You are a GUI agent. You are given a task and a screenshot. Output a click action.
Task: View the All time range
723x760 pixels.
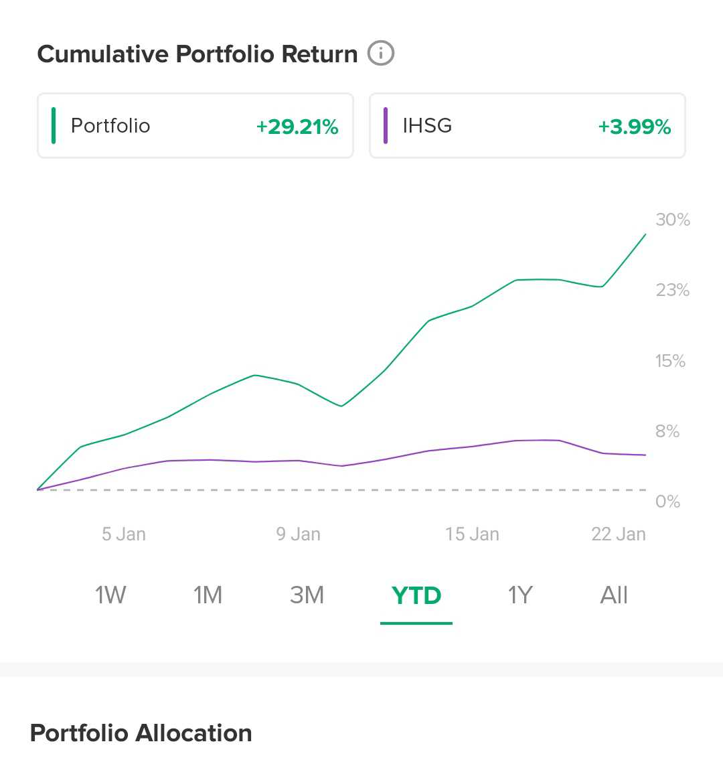614,595
